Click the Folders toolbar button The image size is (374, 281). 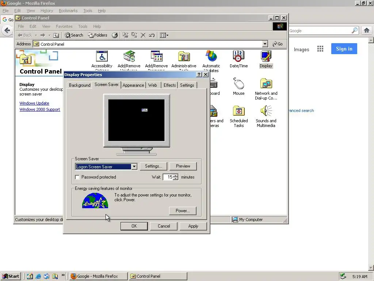[x=98, y=35]
